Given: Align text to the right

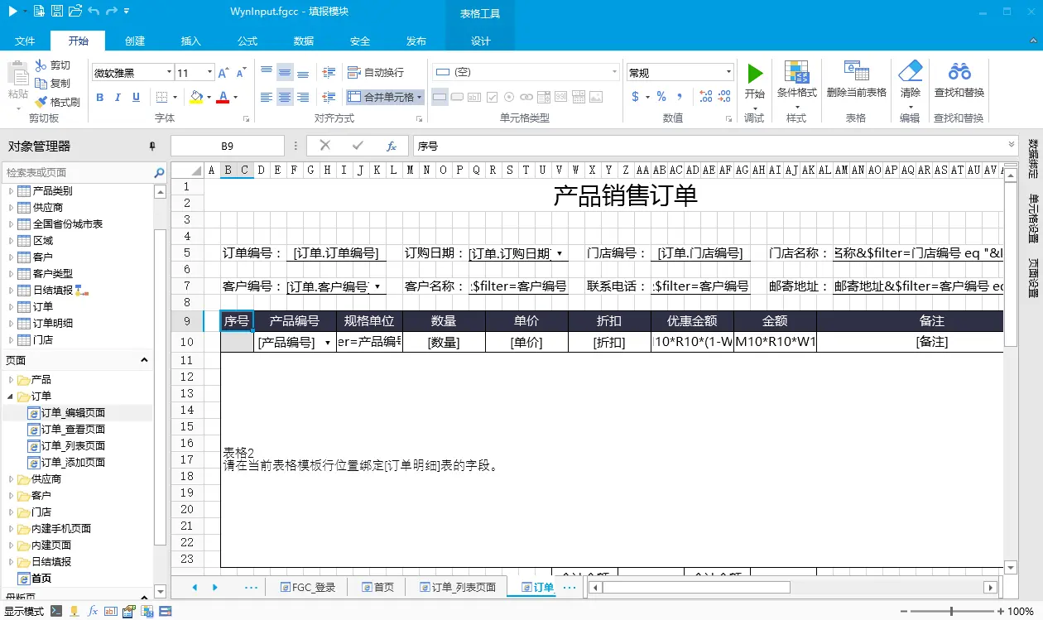Looking at the screenshot, I should (303, 98).
